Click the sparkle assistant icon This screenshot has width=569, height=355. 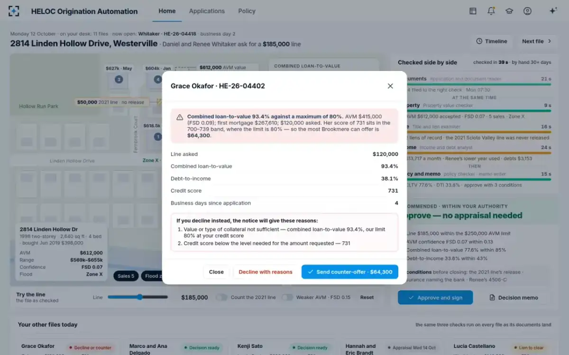(x=553, y=11)
